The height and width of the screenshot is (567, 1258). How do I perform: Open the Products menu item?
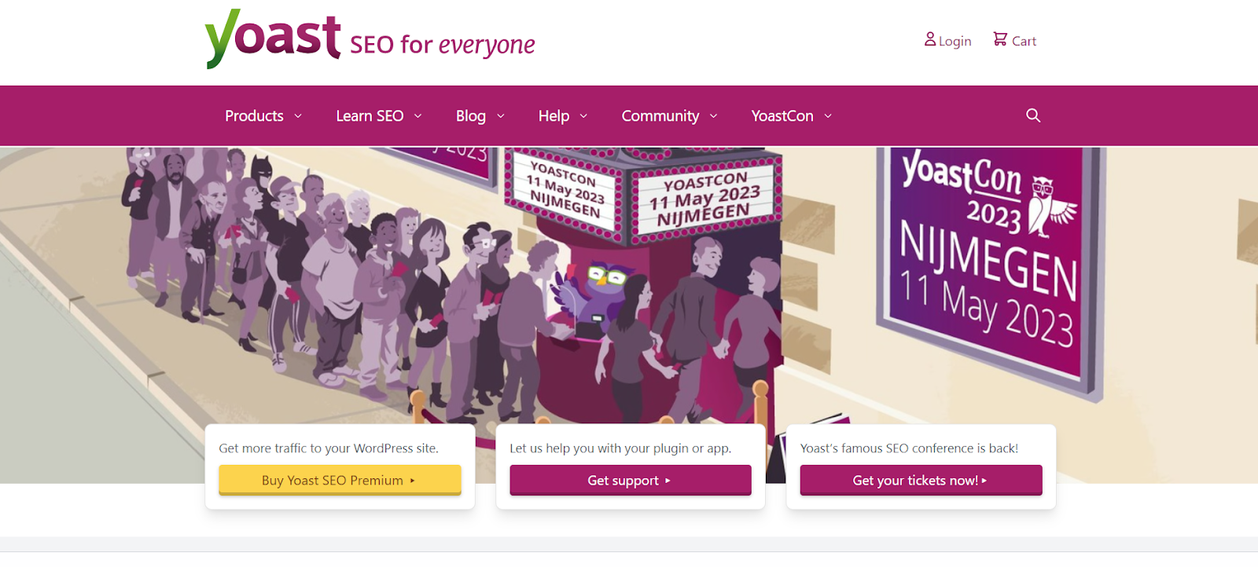pos(254,116)
